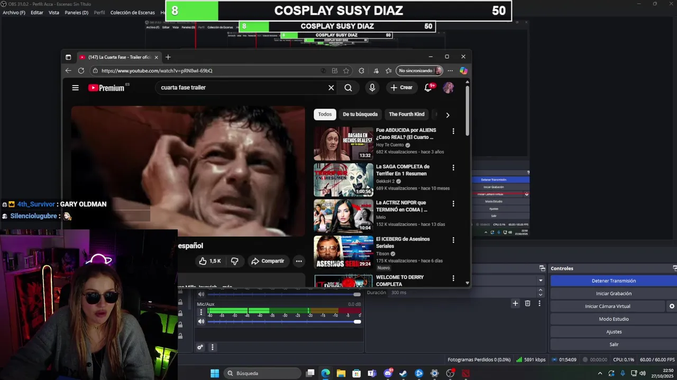Enable Modo Estudio button
677x380 pixels.
point(614,319)
